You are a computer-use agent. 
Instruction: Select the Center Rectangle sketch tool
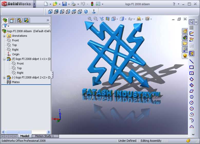pos(192,73)
